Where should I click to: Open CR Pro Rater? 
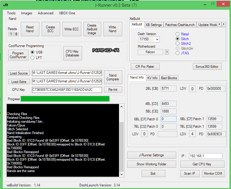[x=145, y=67]
